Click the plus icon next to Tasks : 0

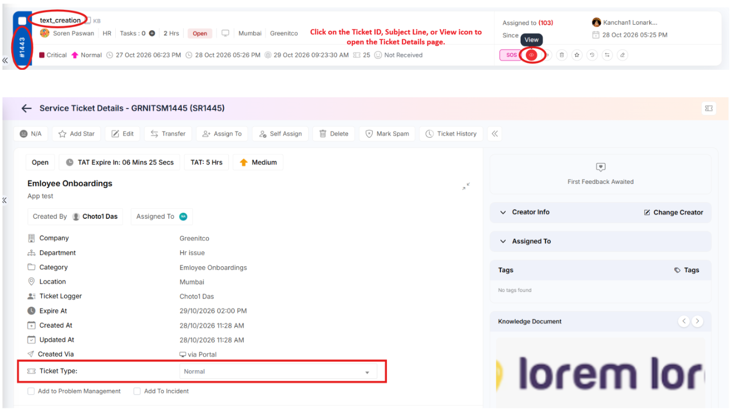pyautogui.click(x=152, y=33)
